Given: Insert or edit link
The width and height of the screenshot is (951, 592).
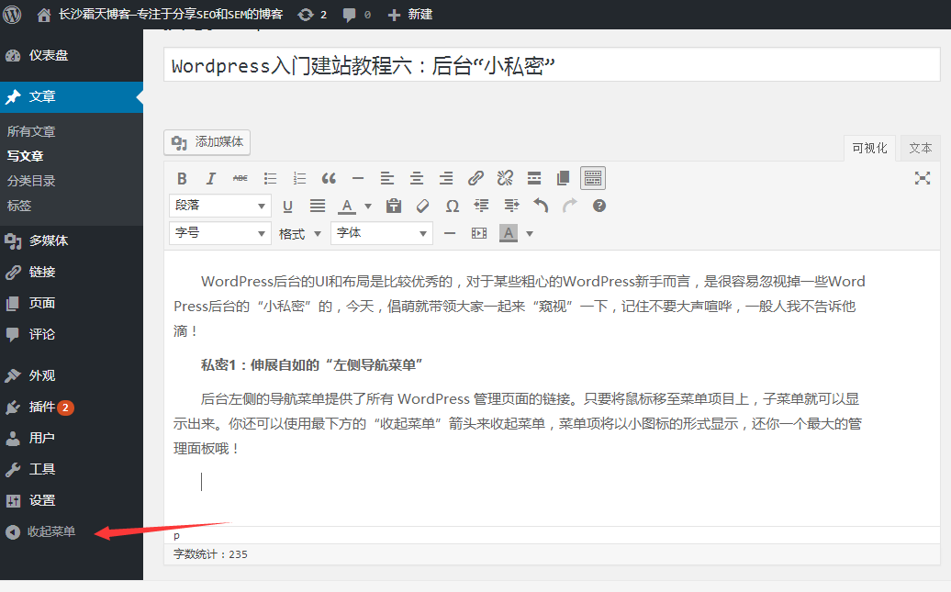Looking at the screenshot, I should tap(475, 178).
